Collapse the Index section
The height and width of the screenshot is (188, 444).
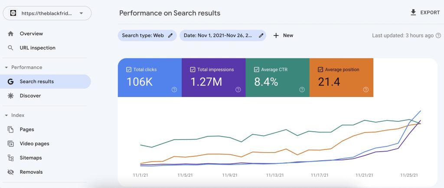click(7, 115)
